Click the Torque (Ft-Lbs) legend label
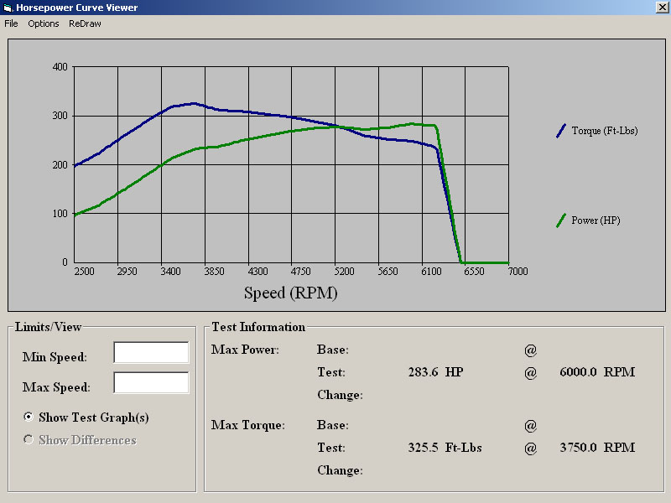 click(605, 131)
